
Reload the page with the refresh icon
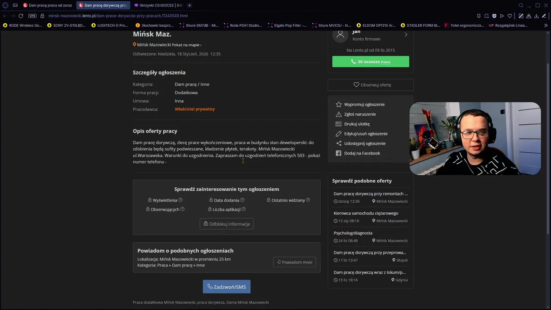(x=21, y=16)
